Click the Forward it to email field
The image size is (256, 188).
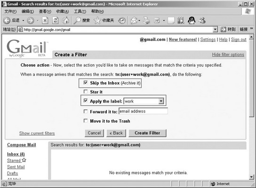(x=143, y=111)
